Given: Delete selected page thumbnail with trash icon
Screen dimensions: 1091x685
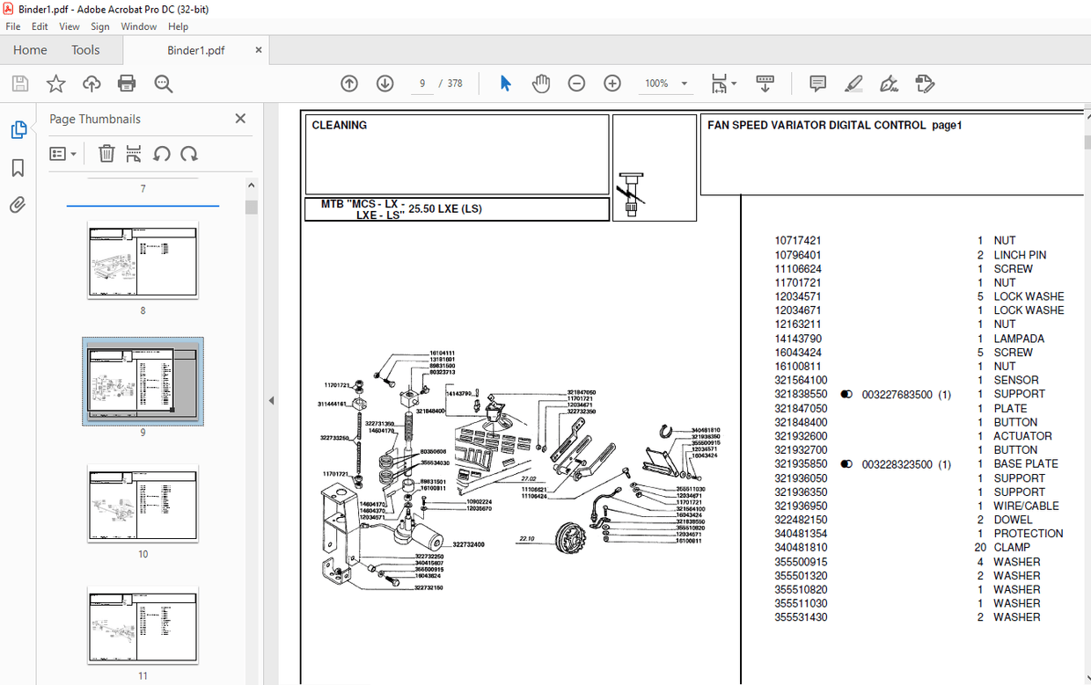Looking at the screenshot, I should click(106, 154).
